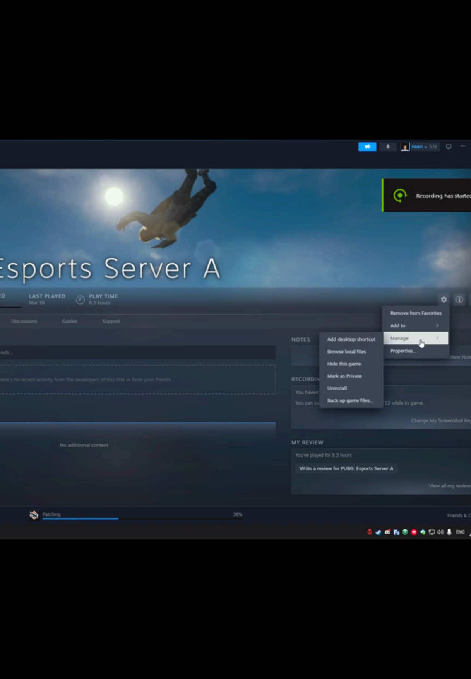The height and width of the screenshot is (679, 471).
Task: Choose Back up game files...
Action: pos(351,400)
